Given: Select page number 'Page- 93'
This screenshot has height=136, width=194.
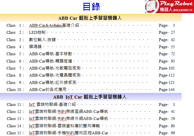Looking at the screenshot, I should tap(167, 61).
